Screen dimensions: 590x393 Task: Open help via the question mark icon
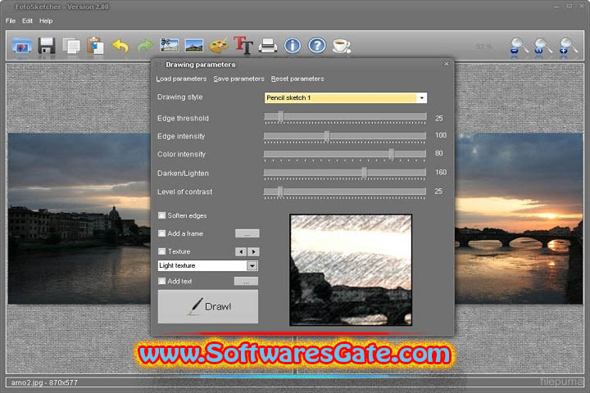pyautogui.click(x=317, y=46)
